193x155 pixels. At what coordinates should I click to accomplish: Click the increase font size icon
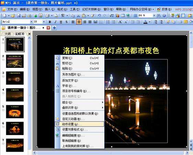(x=120, y=22)
